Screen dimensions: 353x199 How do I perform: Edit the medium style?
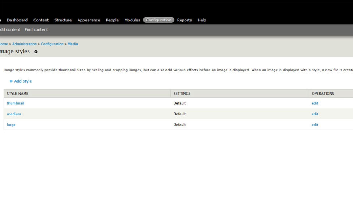click(315, 114)
